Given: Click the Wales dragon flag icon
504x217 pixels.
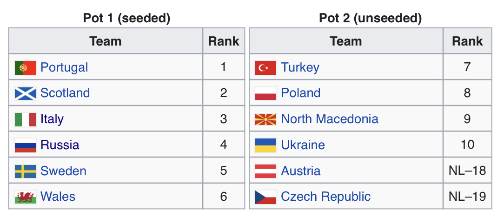Looking at the screenshot, I should pos(25,197).
